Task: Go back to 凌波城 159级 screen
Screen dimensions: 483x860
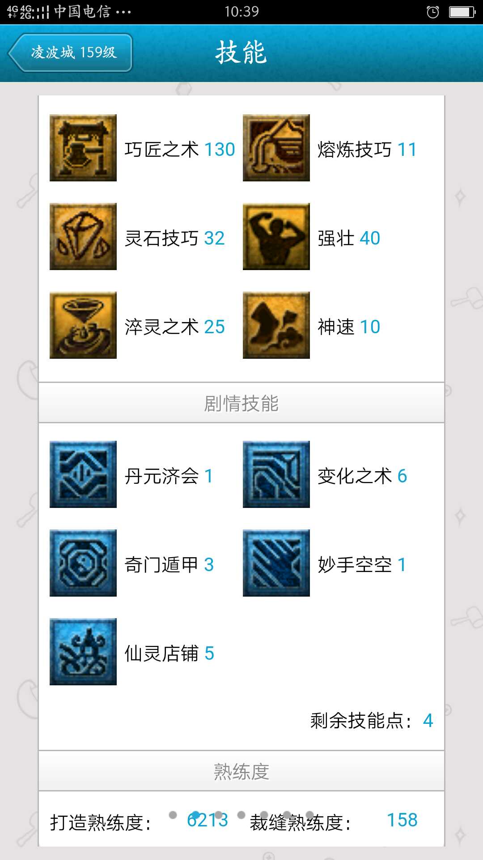Action: (70, 53)
